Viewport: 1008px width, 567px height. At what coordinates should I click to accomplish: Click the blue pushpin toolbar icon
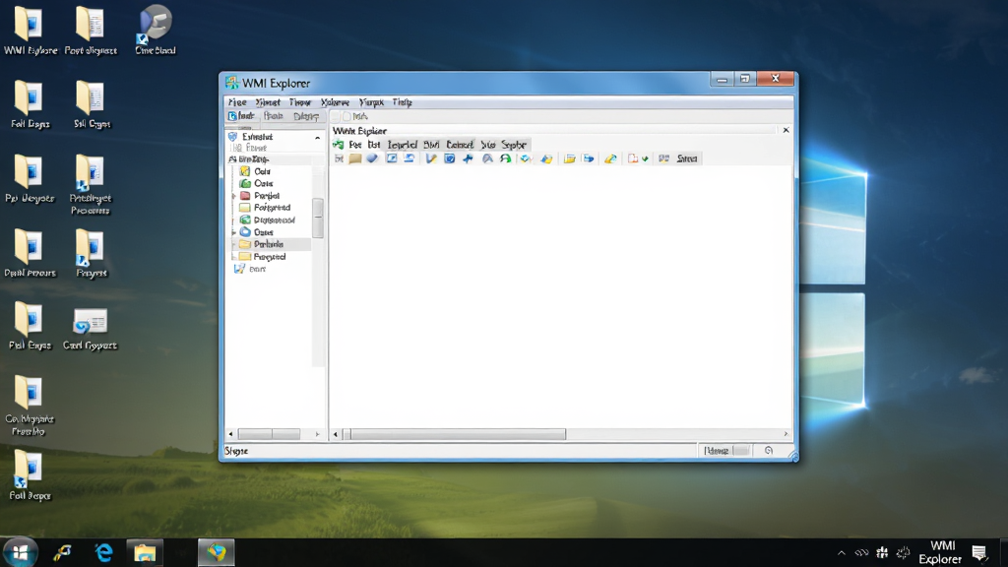(x=468, y=158)
